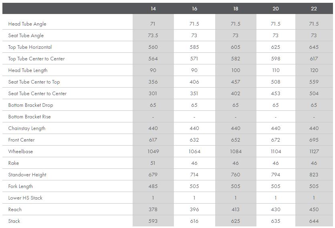Click the Fork Length row label
Screen dimensions: 335x228
20,186
